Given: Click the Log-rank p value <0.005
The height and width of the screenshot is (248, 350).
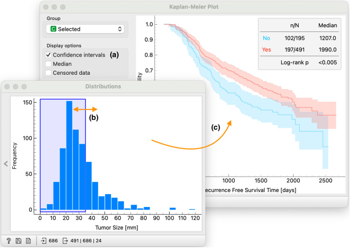Looking at the screenshot, I should (x=328, y=62).
